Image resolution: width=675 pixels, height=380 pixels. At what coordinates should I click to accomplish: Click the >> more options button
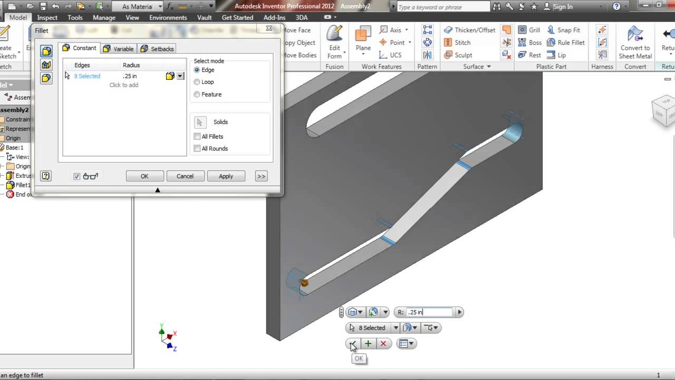pyautogui.click(x=261, y=176)
